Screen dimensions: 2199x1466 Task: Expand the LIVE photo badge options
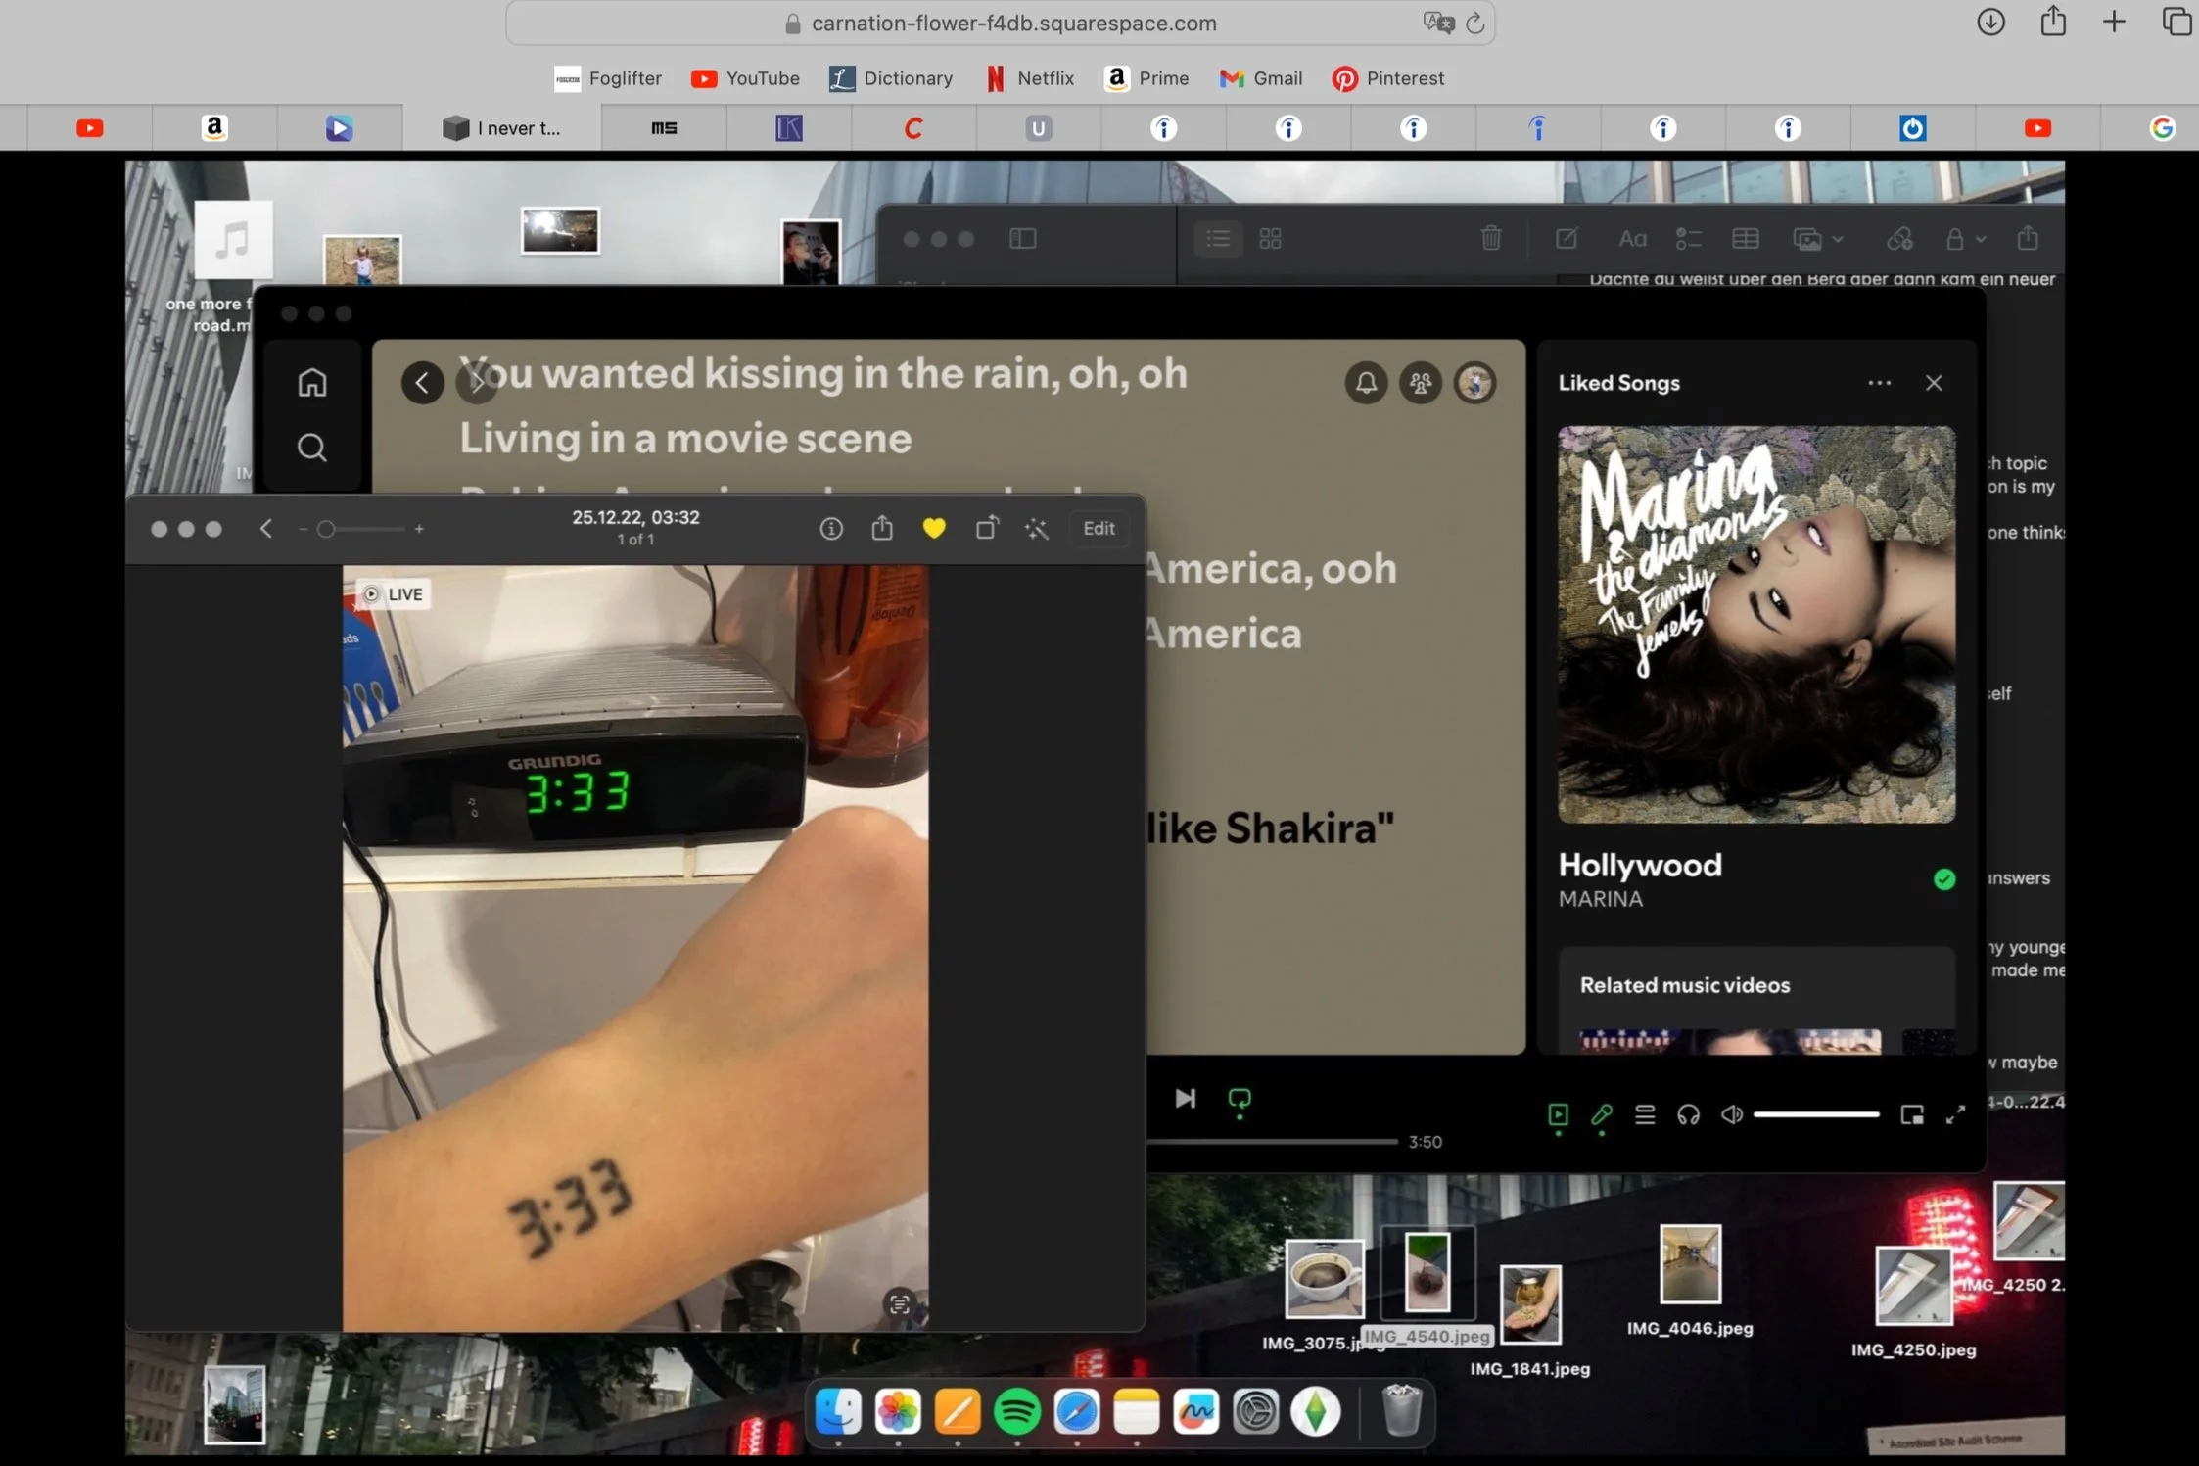click(x=394, y=594)
